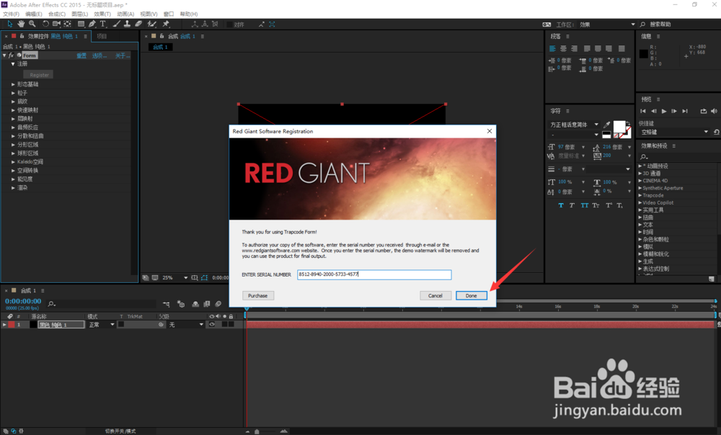Click Done in the registration dialog

(x=471, y=295)
